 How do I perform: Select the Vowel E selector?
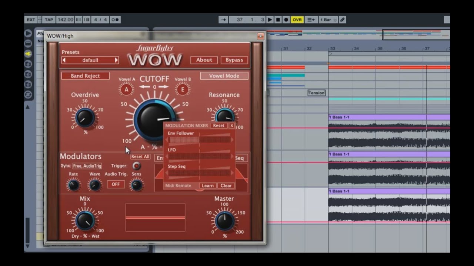(x=182, y=89)
